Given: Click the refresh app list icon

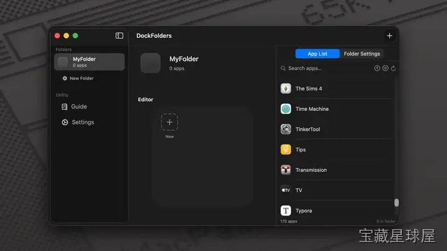Looking at the screenshot, I should [393, 68].
